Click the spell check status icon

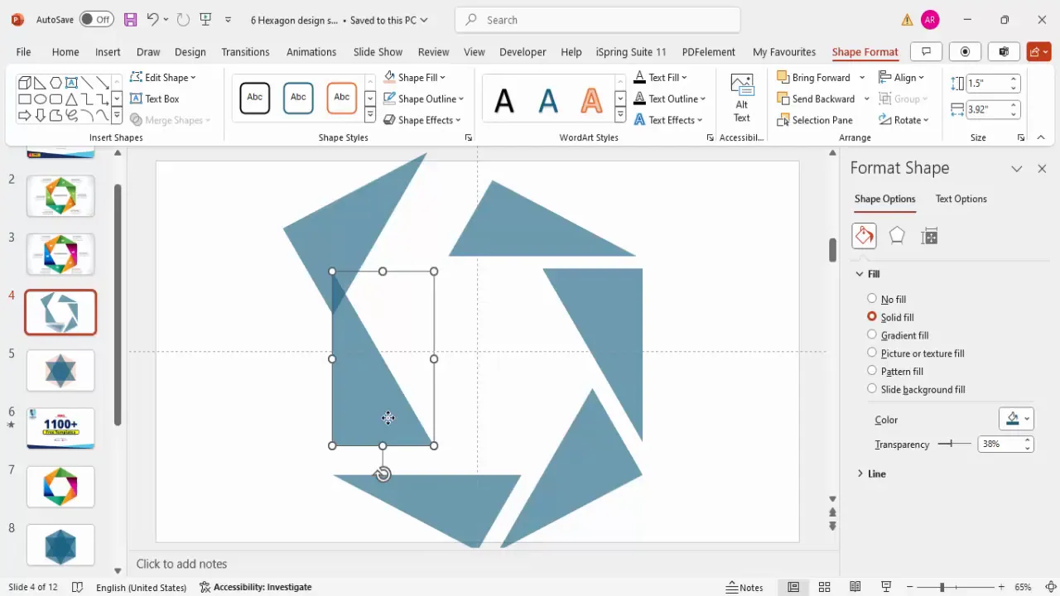coord(77,587)
